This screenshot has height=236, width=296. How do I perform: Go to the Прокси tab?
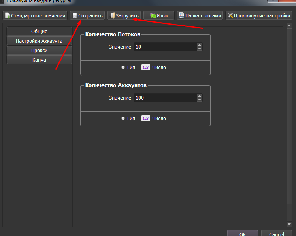point(39,50)
